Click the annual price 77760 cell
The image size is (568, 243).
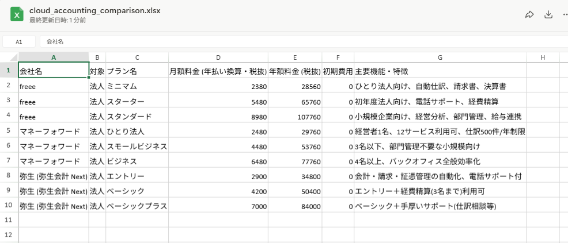[x=295, y=160]
